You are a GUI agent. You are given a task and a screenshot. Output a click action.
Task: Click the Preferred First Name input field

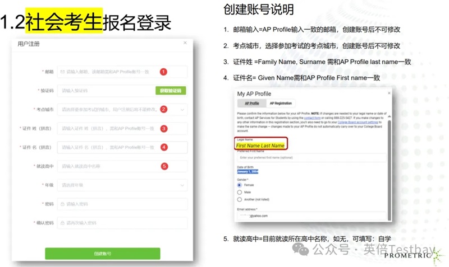(310, 158)
